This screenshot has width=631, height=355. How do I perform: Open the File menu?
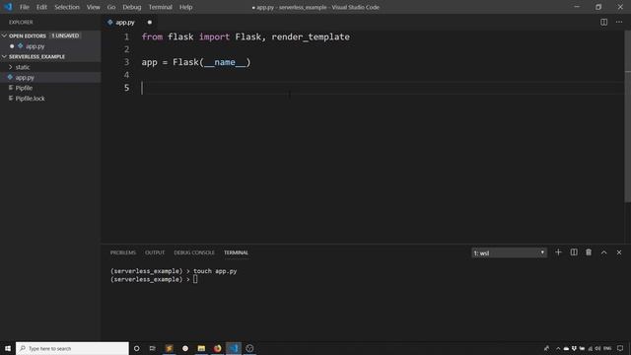tap(25, 7)
